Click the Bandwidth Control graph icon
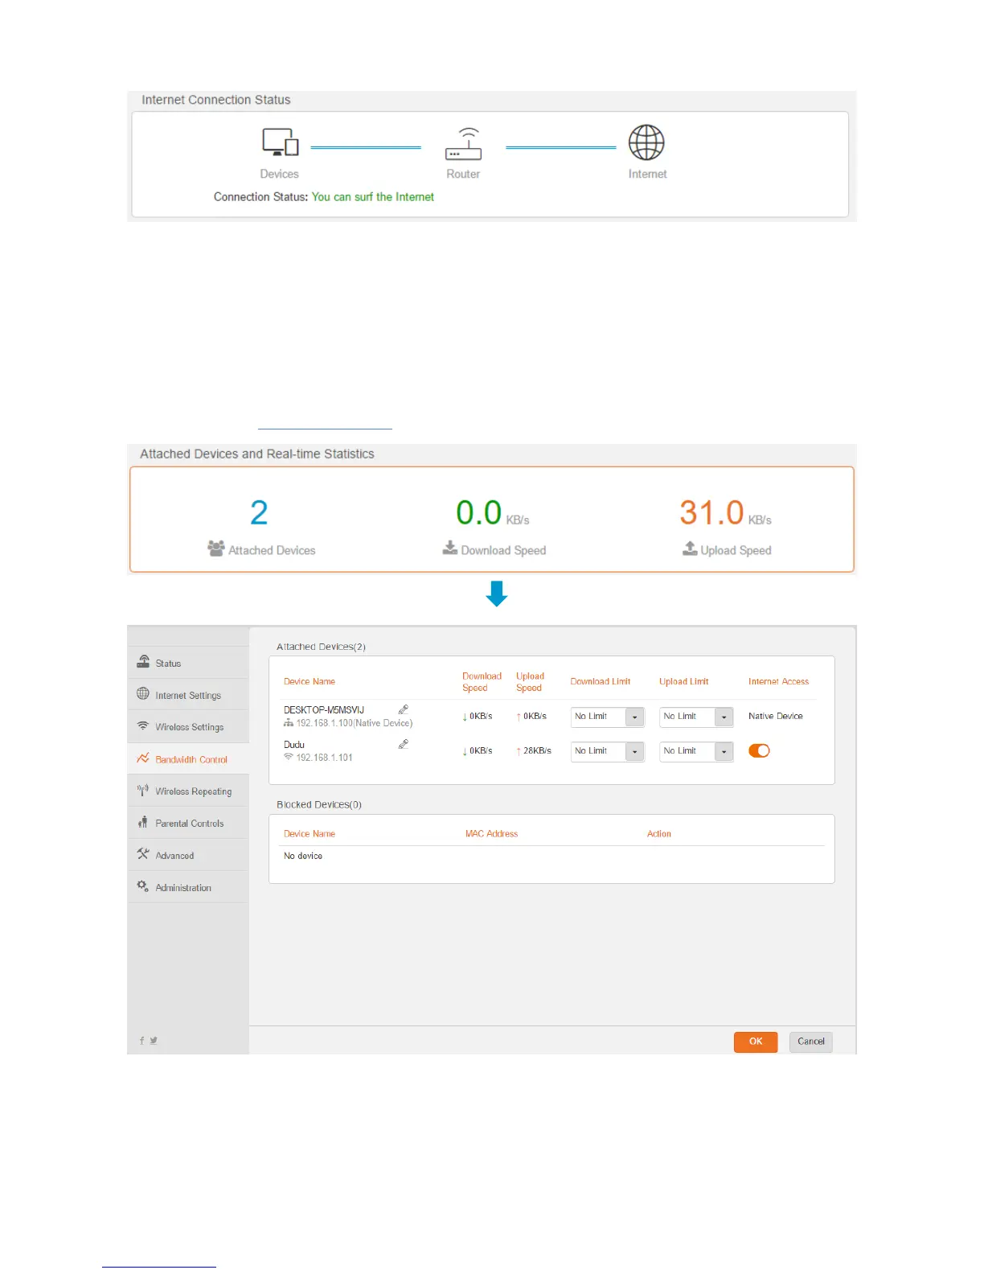984x1274 pixels. (143, 758)
